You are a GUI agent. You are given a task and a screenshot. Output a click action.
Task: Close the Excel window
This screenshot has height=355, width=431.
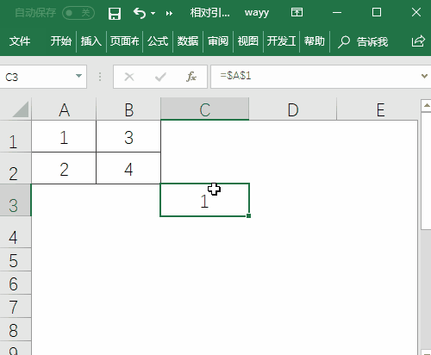tap(416, 12)
